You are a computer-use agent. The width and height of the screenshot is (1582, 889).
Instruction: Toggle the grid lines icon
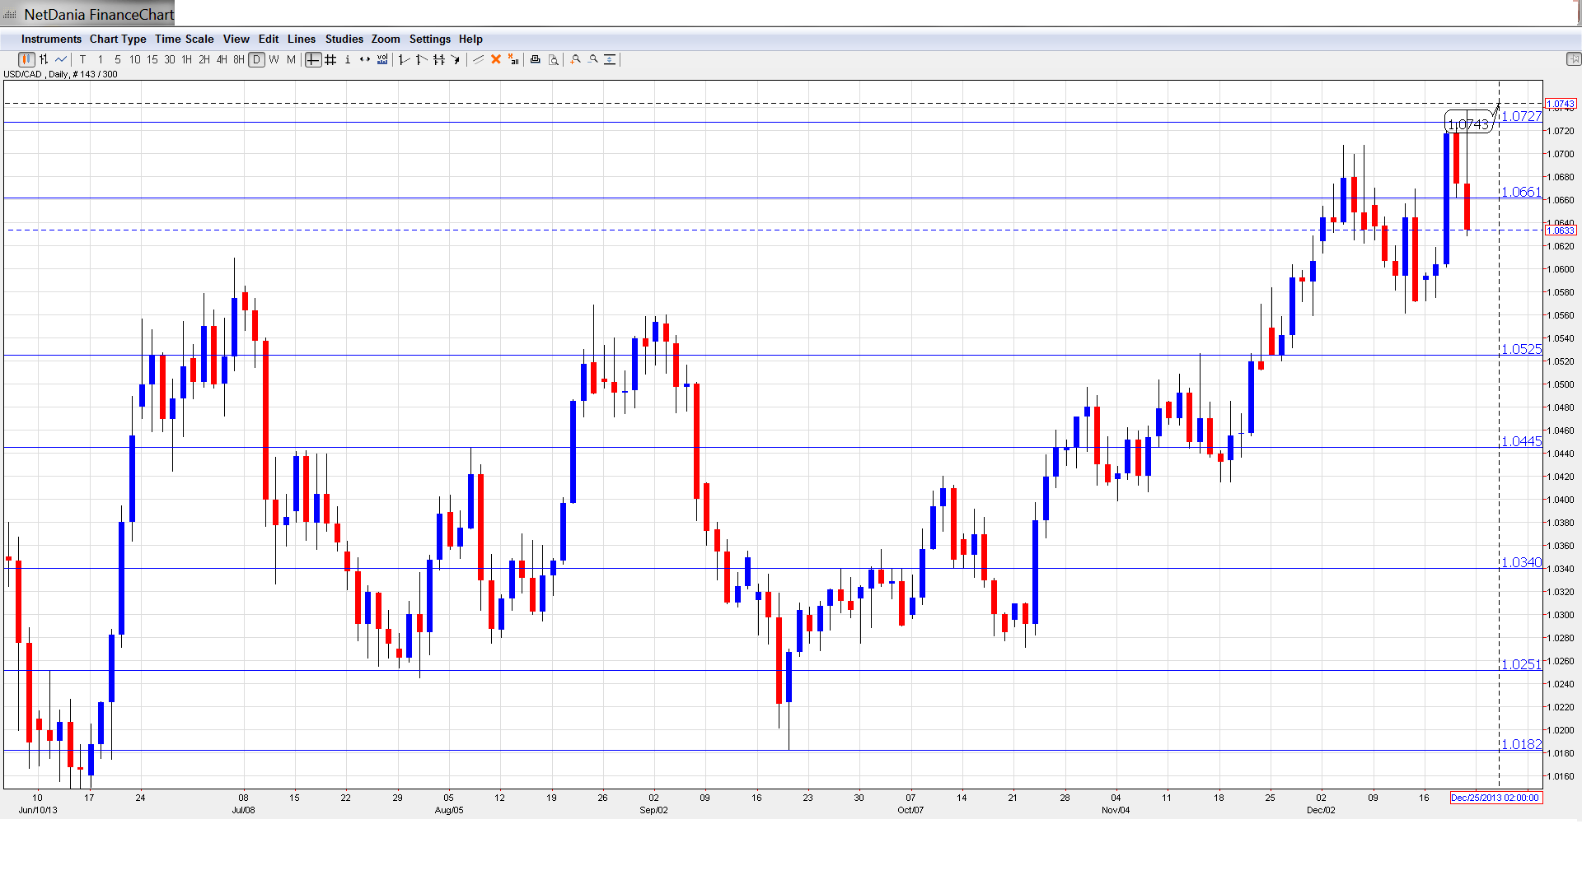click(x=330, y=59)
